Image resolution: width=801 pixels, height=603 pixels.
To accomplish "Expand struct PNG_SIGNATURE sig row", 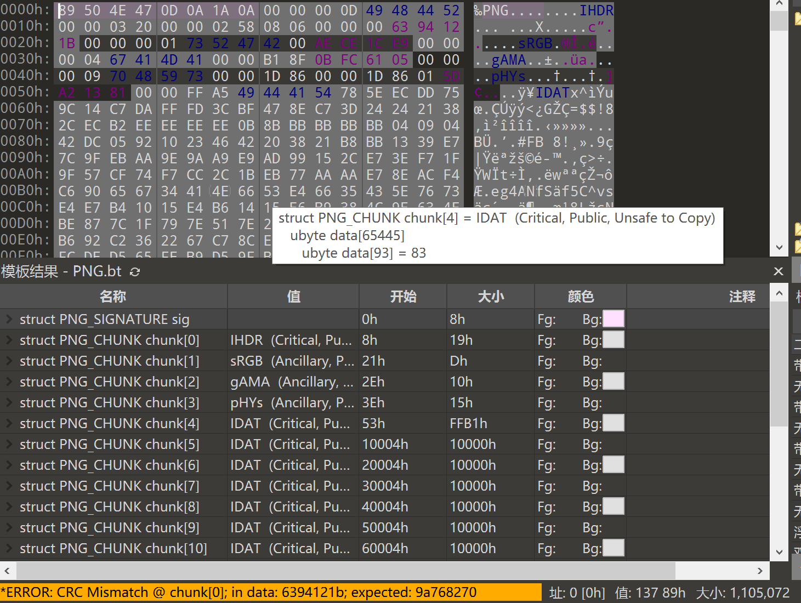I will (x=9, y=319).
